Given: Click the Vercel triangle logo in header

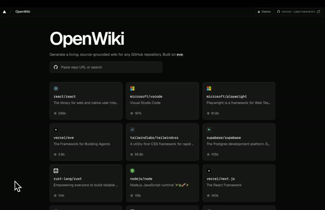Looking at the screenshot, I should [5, 12].
